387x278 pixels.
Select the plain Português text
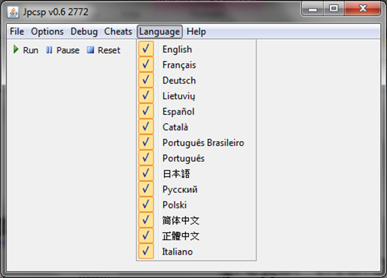[x=183, y=158]
